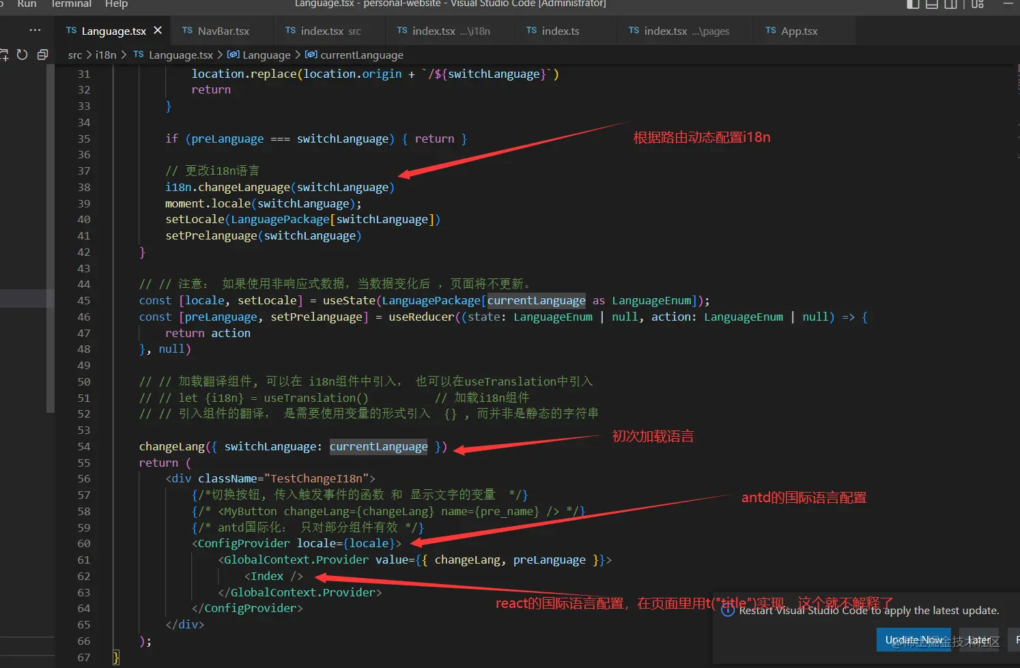Open the Run menu

point(27,4)
